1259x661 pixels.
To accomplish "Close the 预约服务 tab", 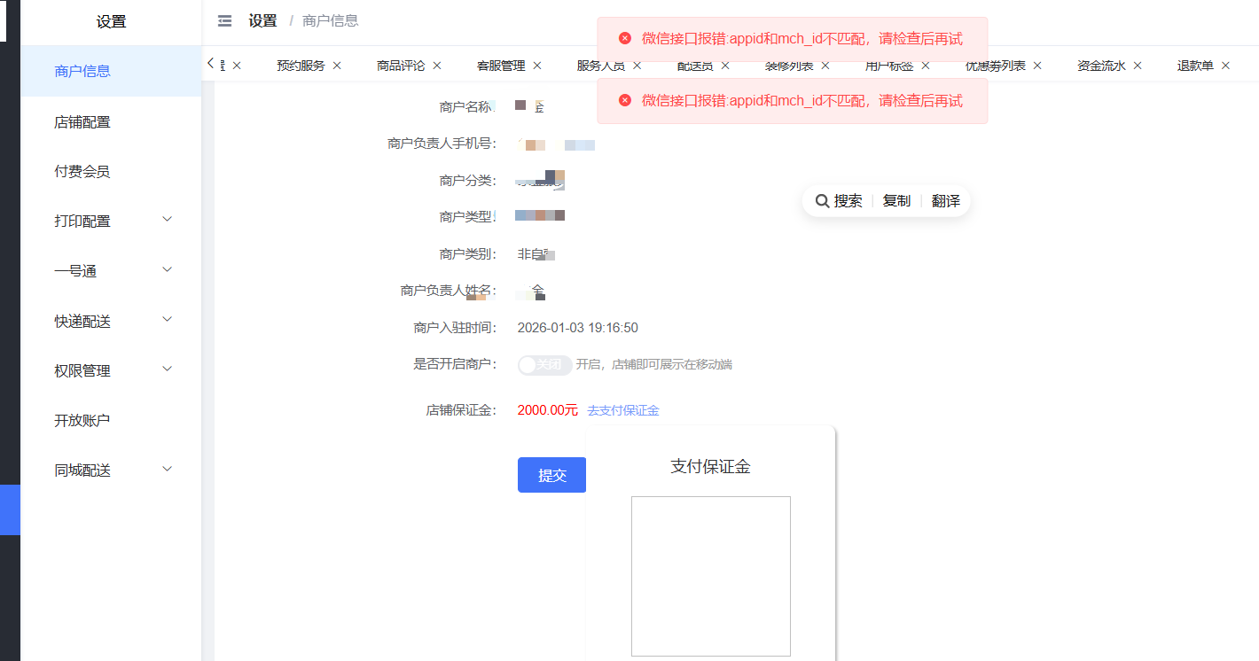I will coord(337,65).
